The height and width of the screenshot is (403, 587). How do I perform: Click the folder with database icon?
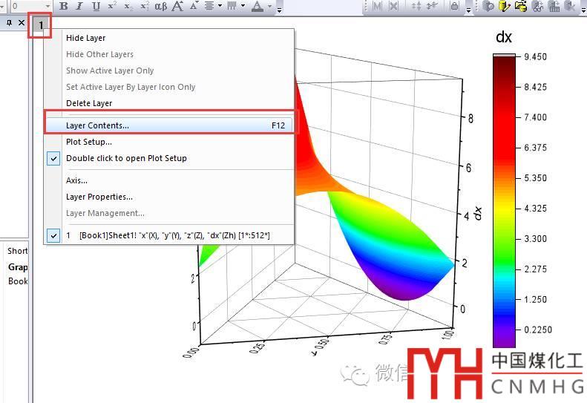pos(521,6)
